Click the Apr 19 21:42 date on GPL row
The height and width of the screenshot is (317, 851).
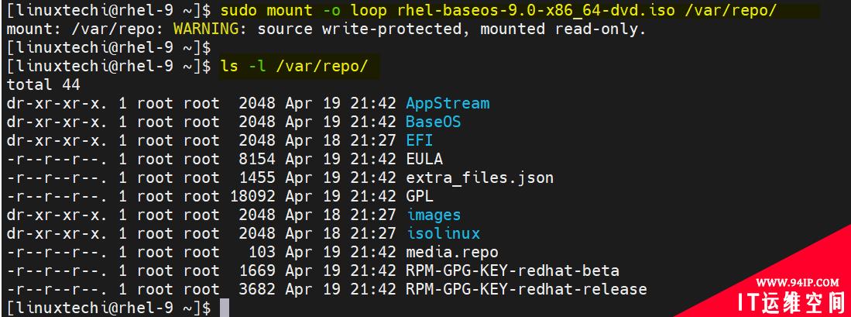coord(341,197)
